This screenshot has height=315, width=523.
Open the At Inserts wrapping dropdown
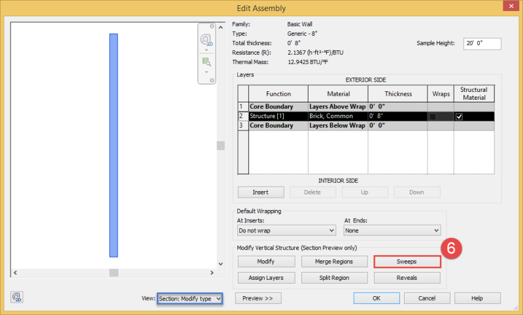[286, 230]
